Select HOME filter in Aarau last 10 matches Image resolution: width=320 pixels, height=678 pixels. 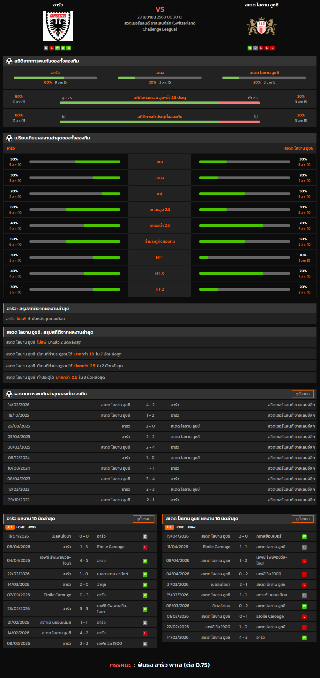pyautogui.click(x=20, y=527)
